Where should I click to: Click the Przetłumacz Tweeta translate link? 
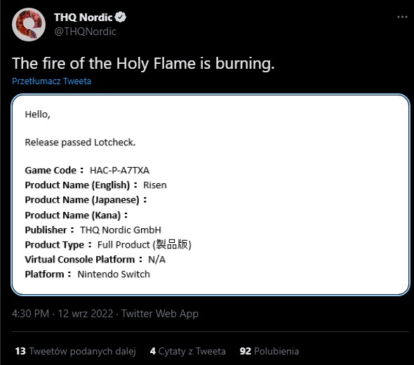click(51, 81)
